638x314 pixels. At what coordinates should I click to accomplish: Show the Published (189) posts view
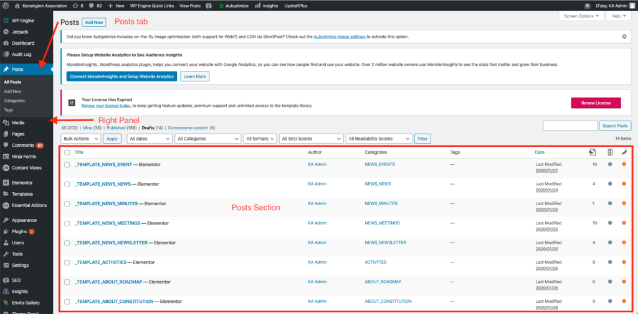pyautogui.click(x=121, y=127)
